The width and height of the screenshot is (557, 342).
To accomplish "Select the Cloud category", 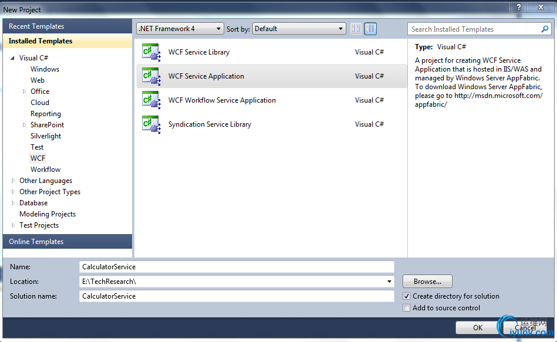I will coord(40,103).
